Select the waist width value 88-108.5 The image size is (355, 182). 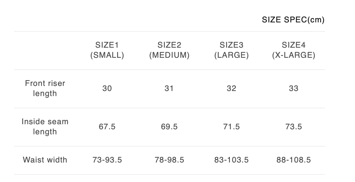click(x=294, y=160)
